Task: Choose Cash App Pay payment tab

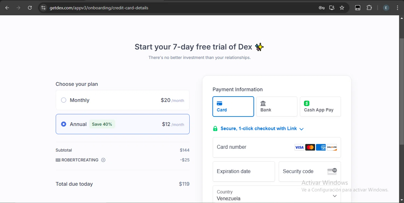Action: [x=321, y=106]
